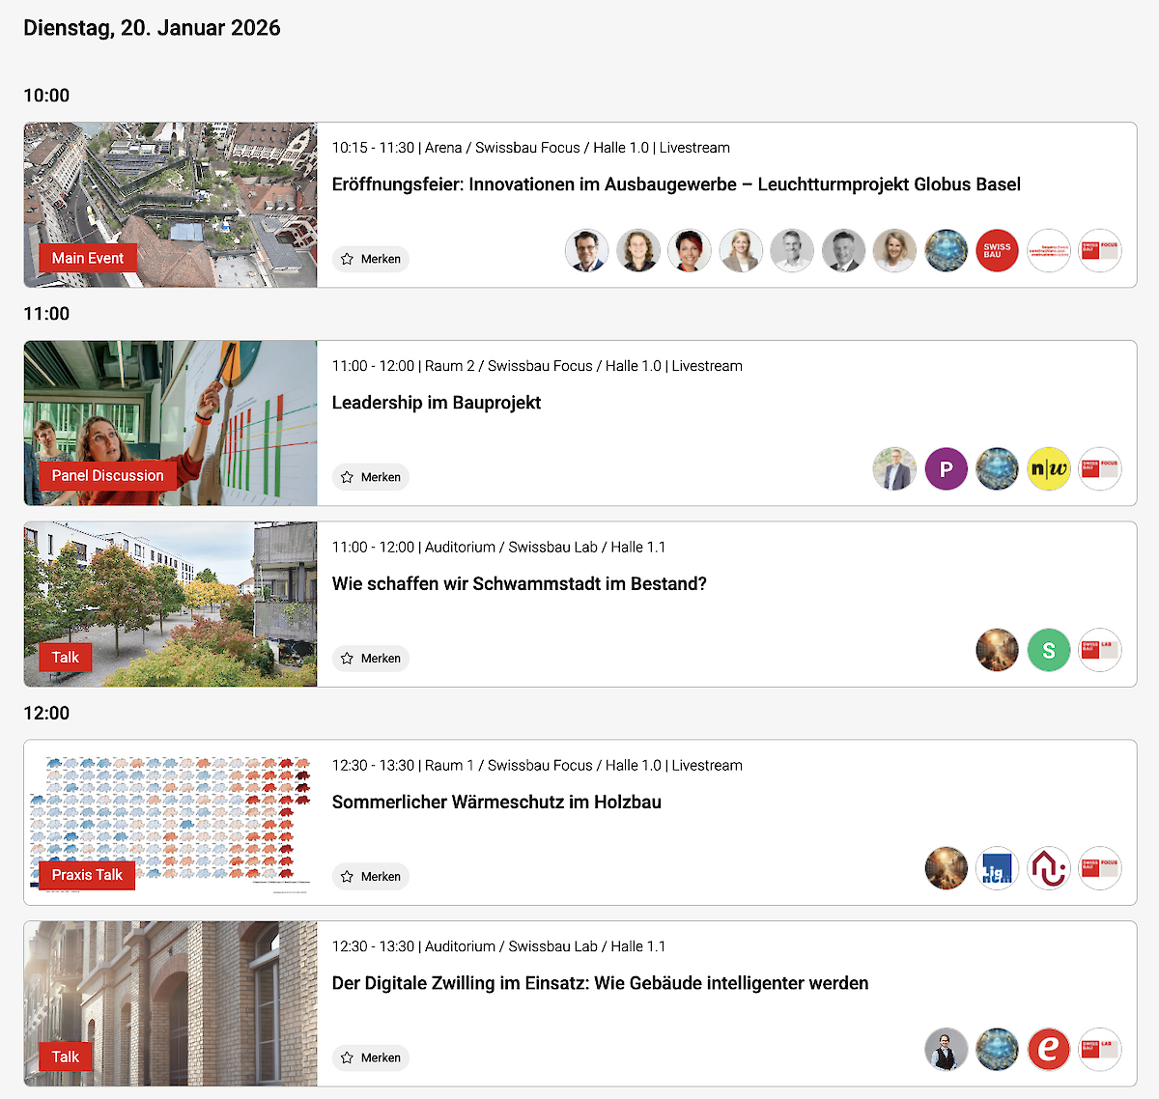Image resolution: width=1159 pixels, height=1099 pixels.
Task: Click the blue Lignum logo icon
Action: click(x=997, y=869)
